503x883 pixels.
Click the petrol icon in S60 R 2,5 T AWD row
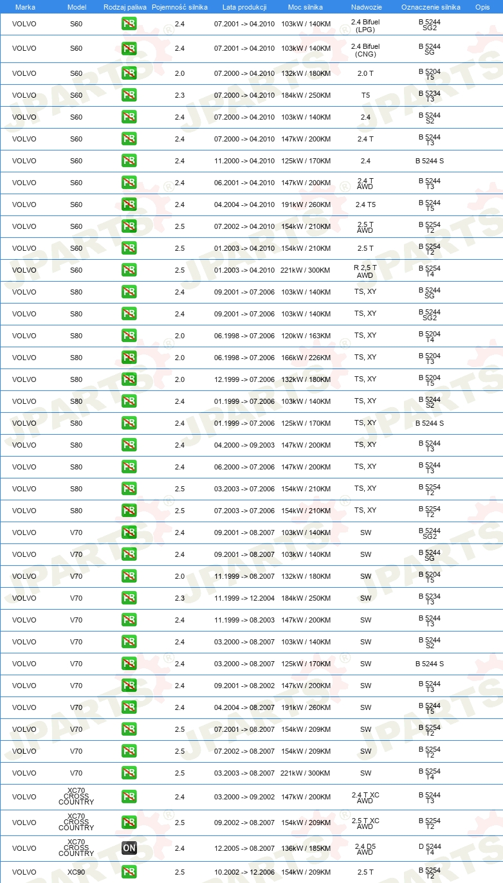(x=129, y=270)
